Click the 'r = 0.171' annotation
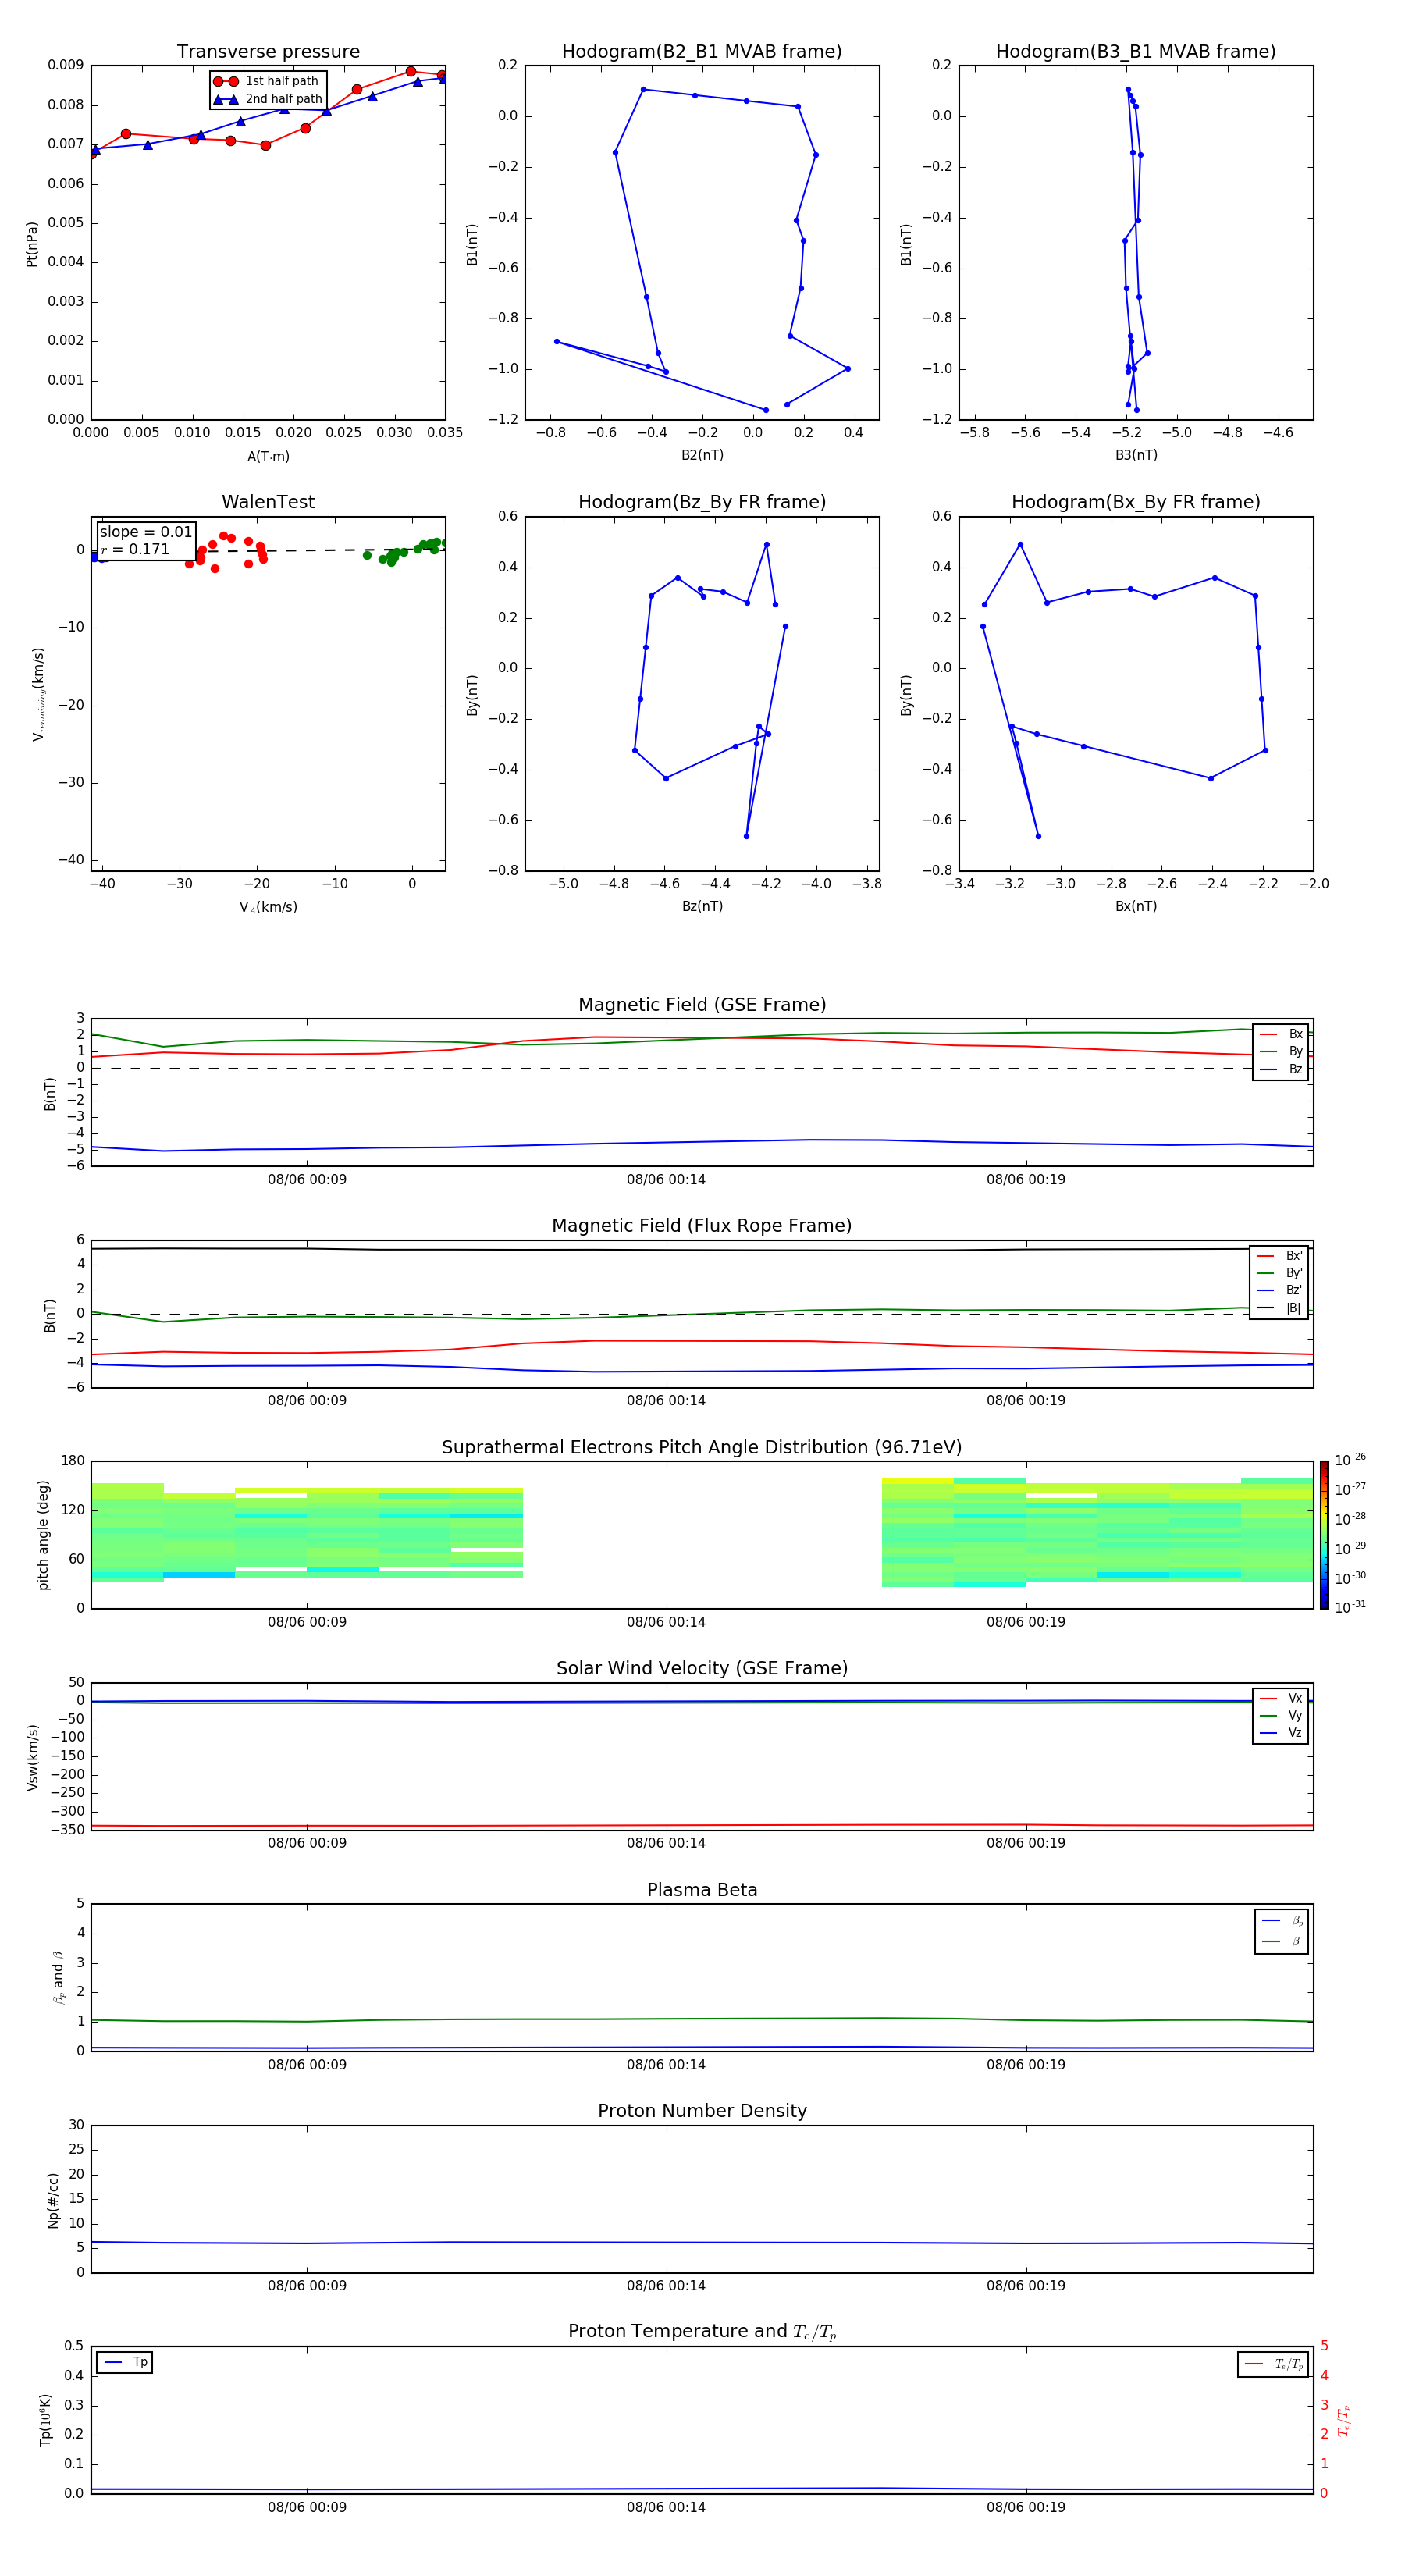Screen dimensions: 1405x2576 (x=135, y=549)
